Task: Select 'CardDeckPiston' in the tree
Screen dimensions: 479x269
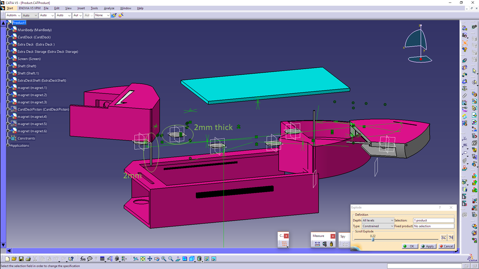Action: click(x=43, y=109)
